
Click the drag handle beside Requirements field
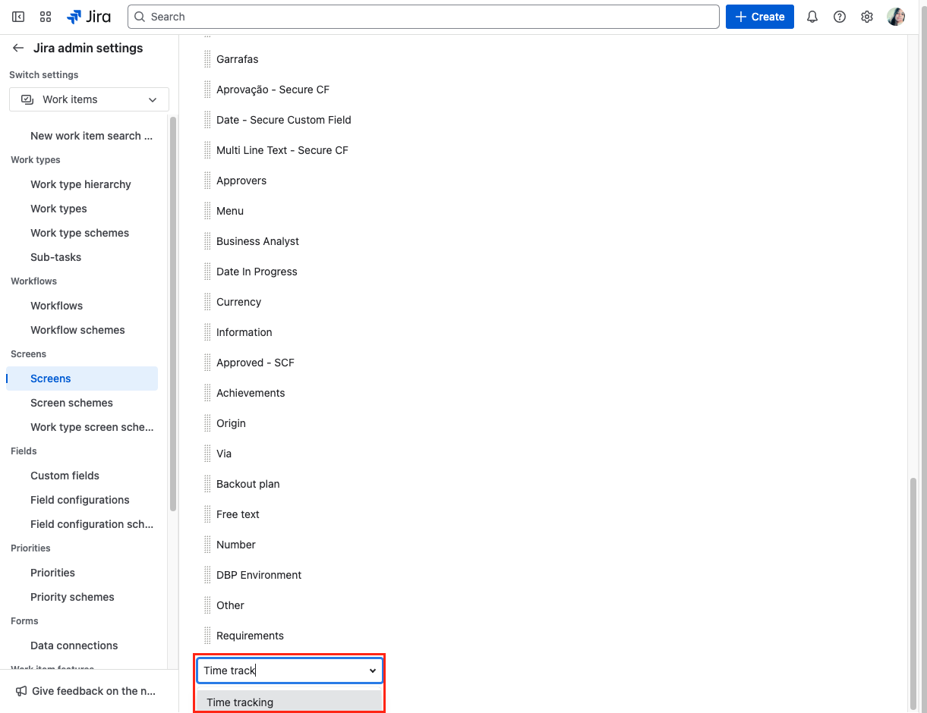coord(207,636)
